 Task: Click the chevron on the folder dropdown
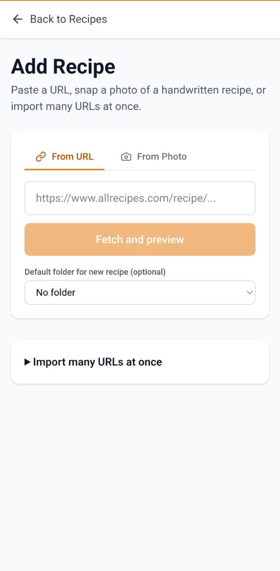coord(249,293)
